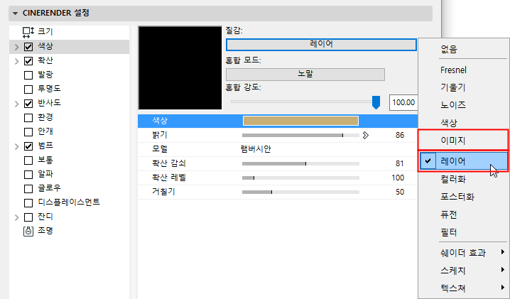This screenshot has width=510, height=299.
Task: Click the 혼합 강도 value field 100.00
Action: click(x=403, y=102)
